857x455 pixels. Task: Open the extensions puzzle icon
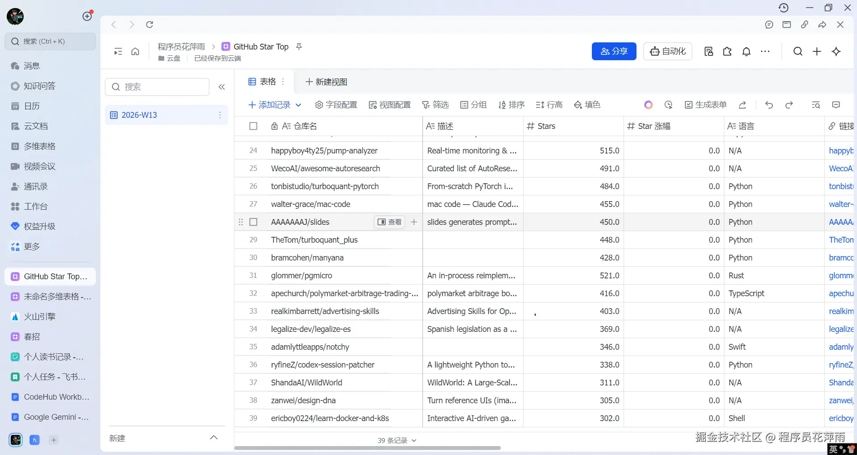(728, 52)
